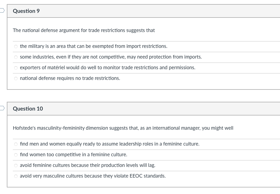Click the national defense argument question prompt
The height and width of the screenshot is (194, 280).
(x=84, y=30)
